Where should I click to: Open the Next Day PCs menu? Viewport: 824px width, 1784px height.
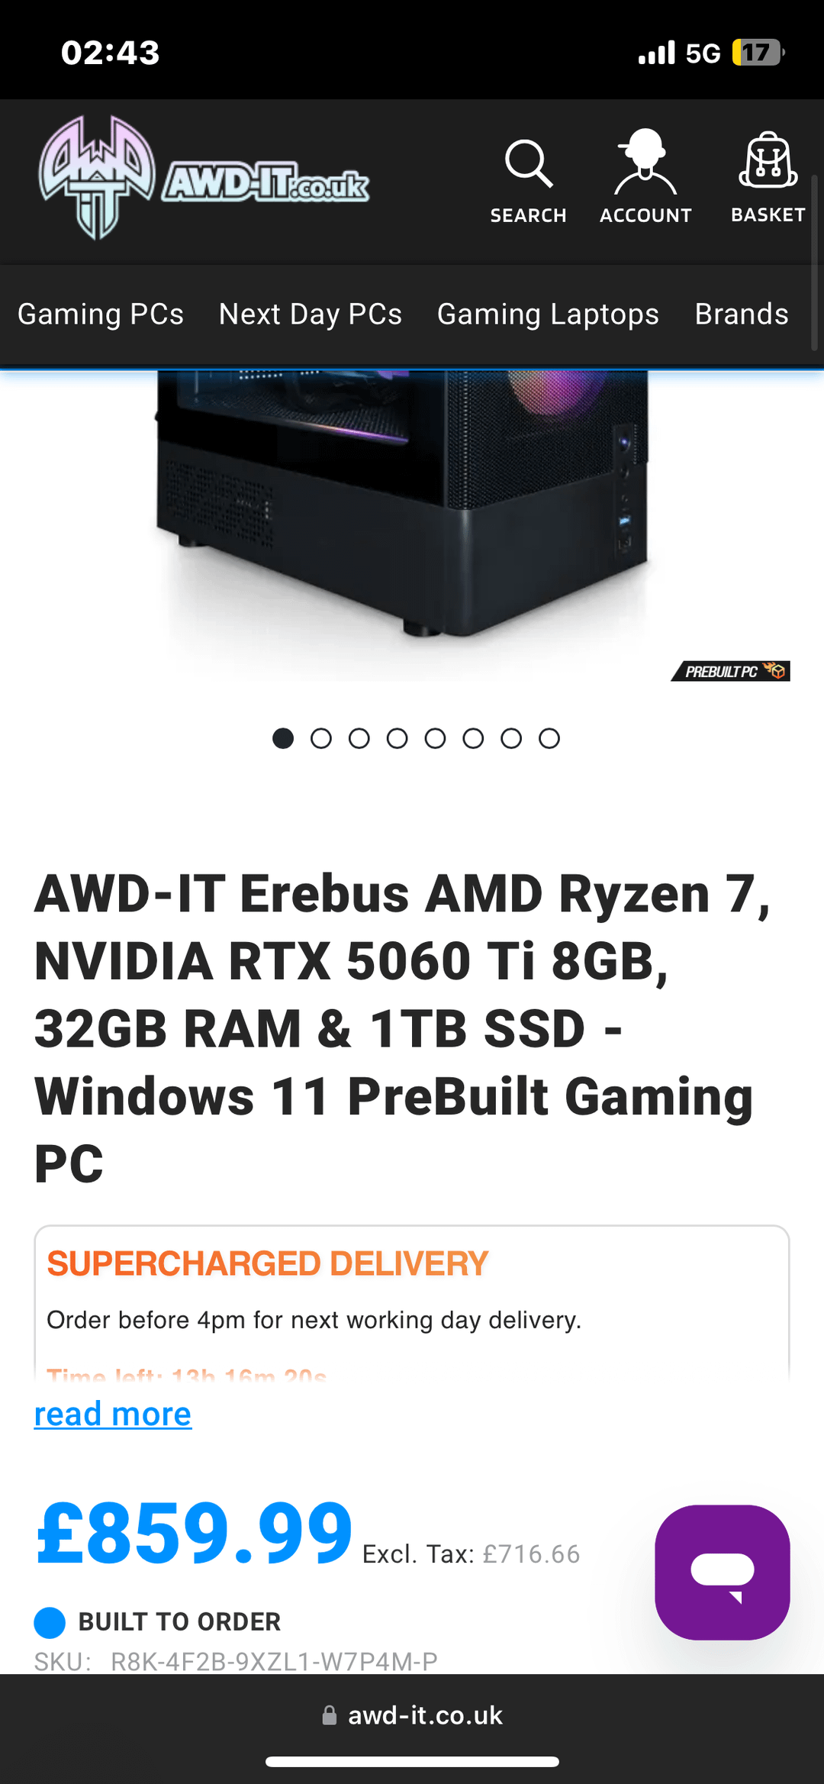(311, 315)
